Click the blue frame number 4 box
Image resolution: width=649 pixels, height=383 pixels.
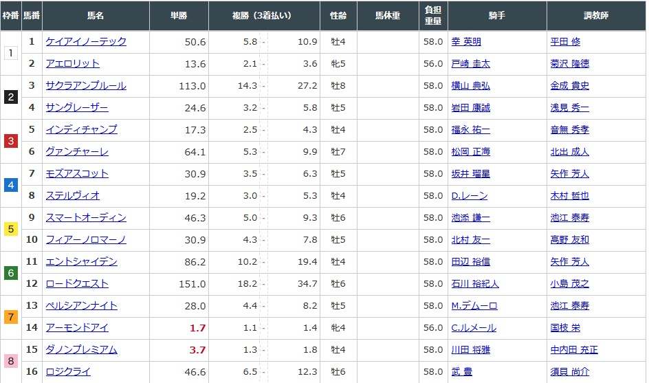[x=10, y=185]
